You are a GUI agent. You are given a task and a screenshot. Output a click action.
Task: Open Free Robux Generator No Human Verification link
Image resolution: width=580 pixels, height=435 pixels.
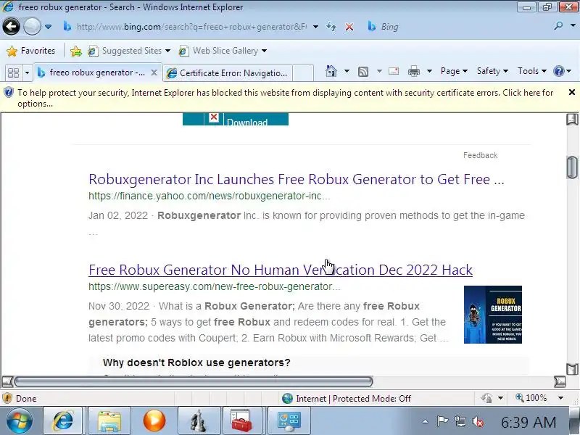click(281, 270)
